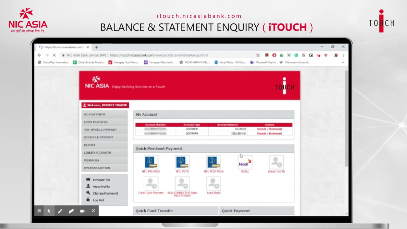
Task: Click the browser page vertical scrollbar
Action: click(346, 118)
